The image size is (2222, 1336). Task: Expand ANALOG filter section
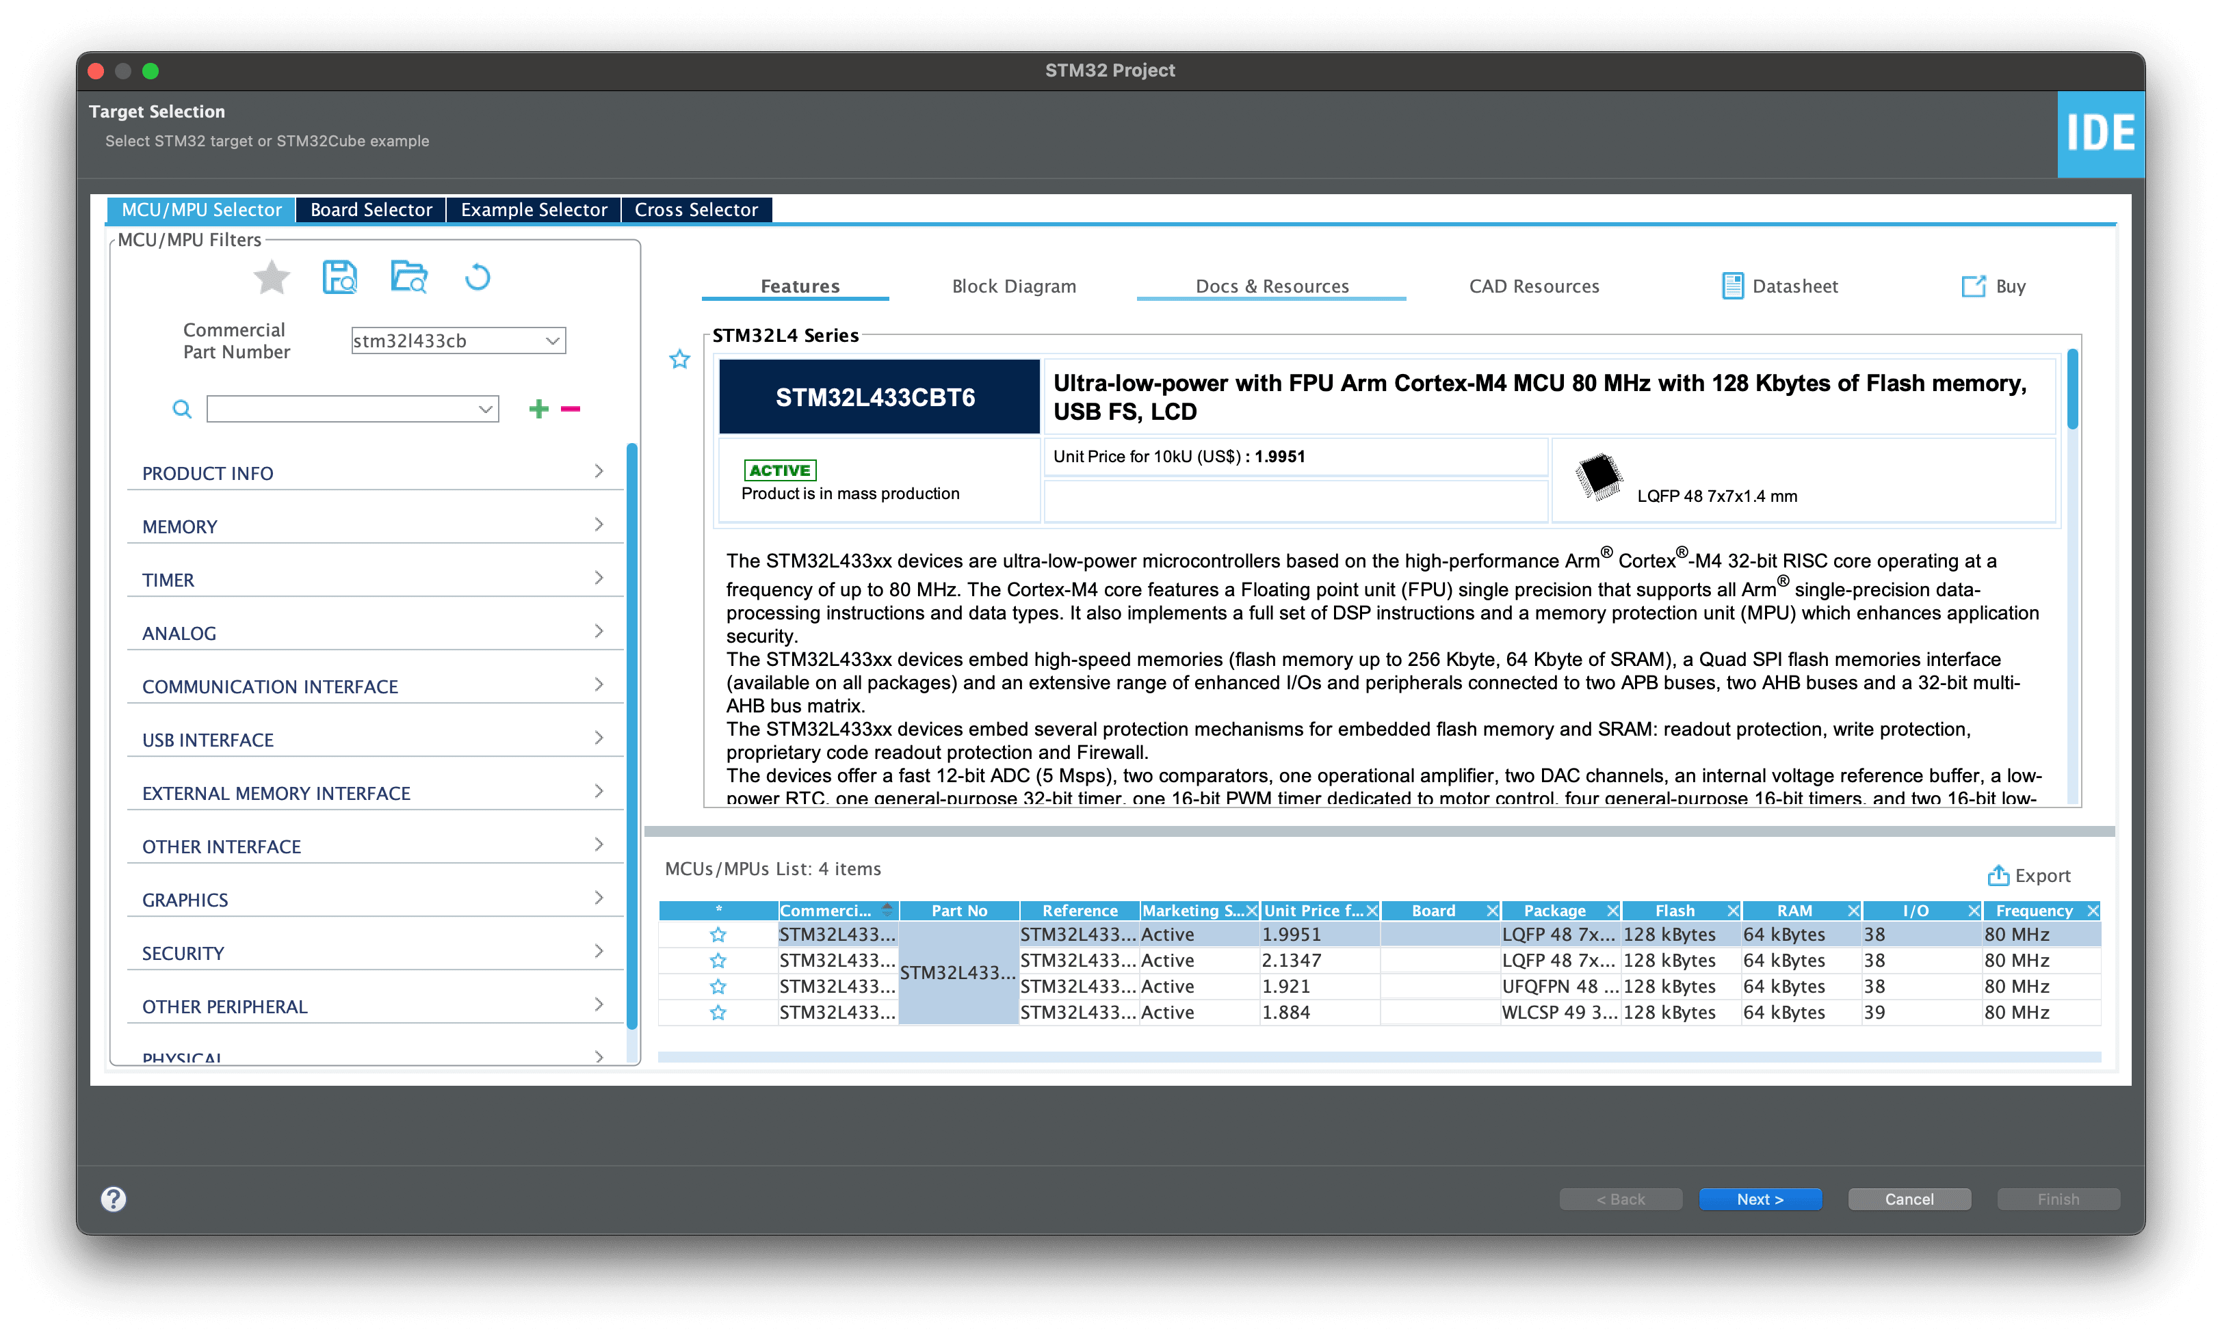374,633
